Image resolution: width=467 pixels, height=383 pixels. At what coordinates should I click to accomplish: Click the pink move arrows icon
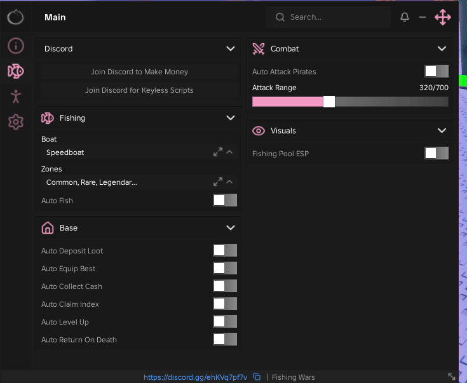(443, 17)
